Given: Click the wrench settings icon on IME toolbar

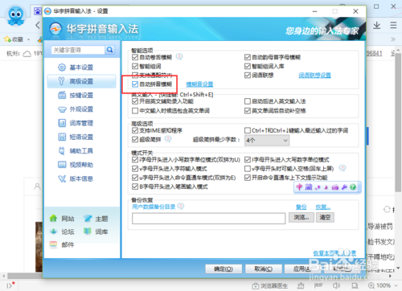Looking at the screenshot, I should tap(344, 187).
